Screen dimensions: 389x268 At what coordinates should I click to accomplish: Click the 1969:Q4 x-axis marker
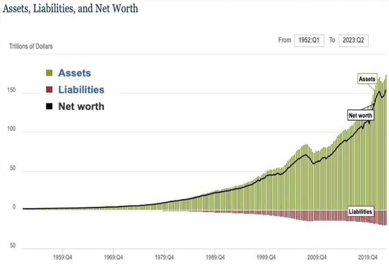[x=114, y=257]
